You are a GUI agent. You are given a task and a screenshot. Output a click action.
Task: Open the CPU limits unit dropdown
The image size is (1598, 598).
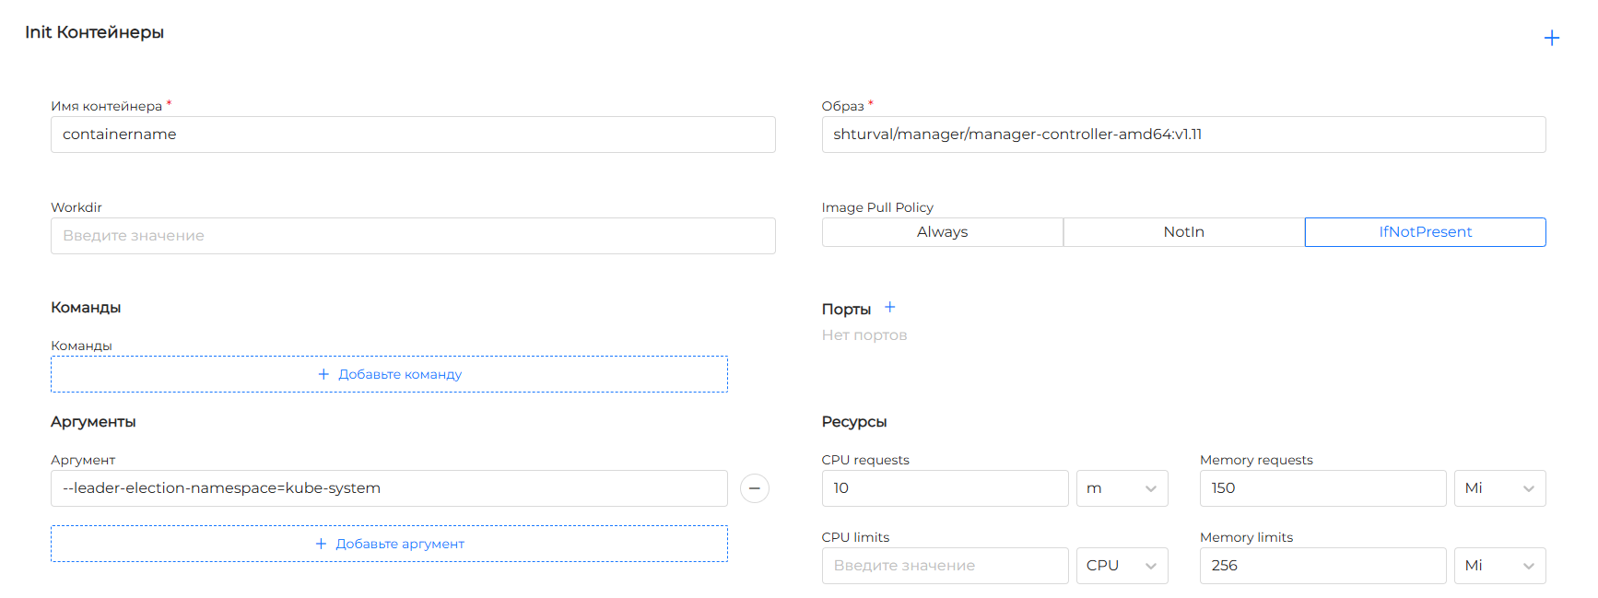pyautogui.click(x=1122, y=566)
